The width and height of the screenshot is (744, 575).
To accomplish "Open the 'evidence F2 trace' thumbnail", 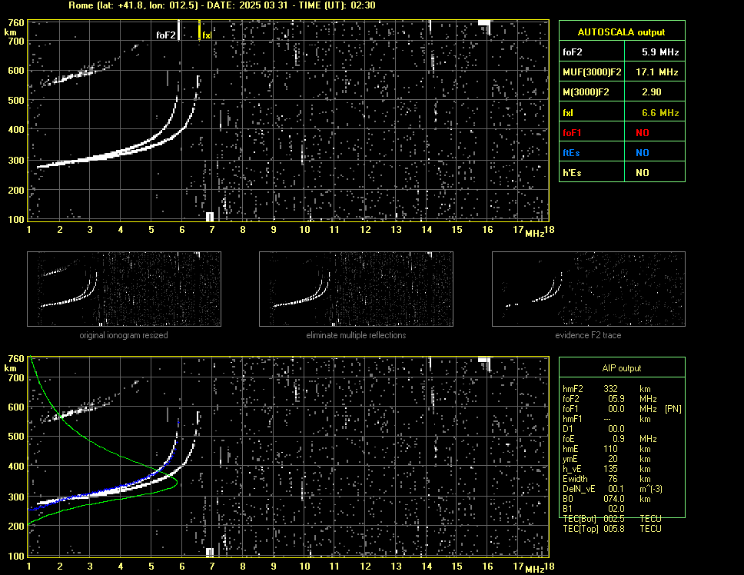I will click(589, 289).
